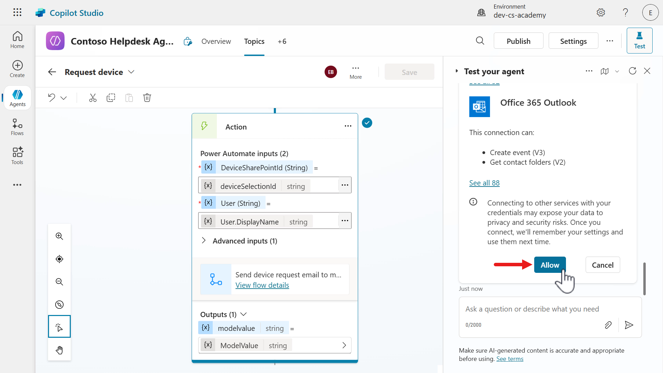Switch to the Overview tab
The width and height of the screenshot is (663, 373).
pyautogui.click(x=216, y=41)
